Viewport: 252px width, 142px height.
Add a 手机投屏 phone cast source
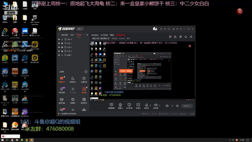click(x=129, y=106)
